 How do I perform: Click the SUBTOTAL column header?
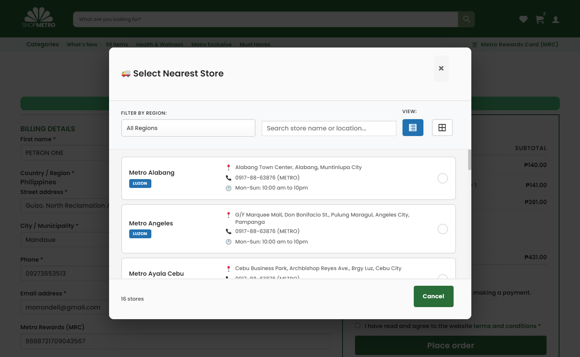point(531,148)
